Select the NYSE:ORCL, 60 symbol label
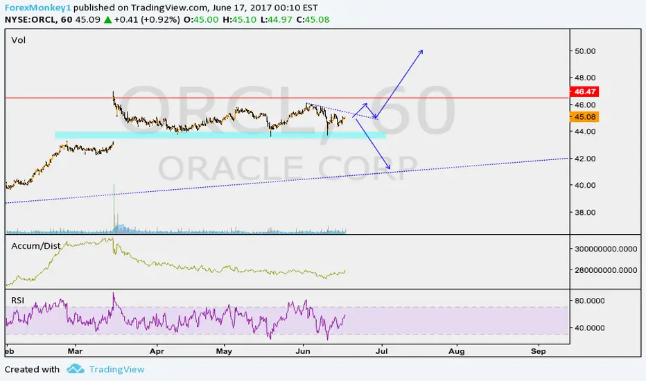 [x=39, y=19]
